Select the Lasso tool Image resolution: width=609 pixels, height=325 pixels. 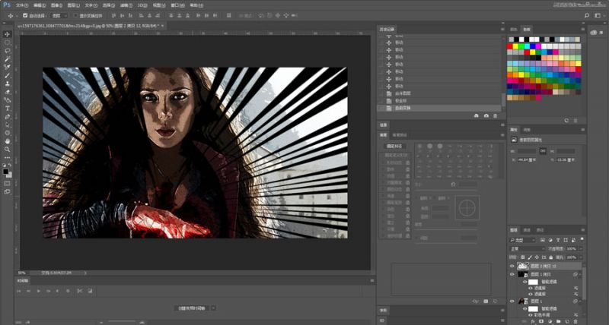click(x=8, y=51)
